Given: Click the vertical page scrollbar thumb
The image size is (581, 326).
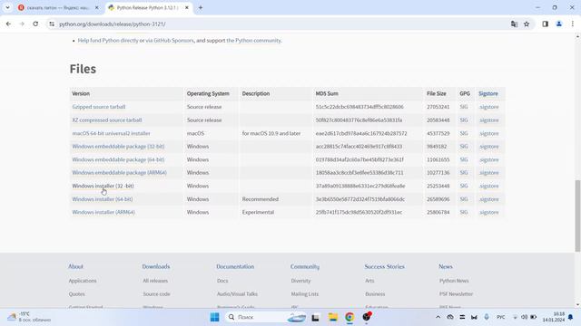Looking at the screenshot, I should point(577,216).
